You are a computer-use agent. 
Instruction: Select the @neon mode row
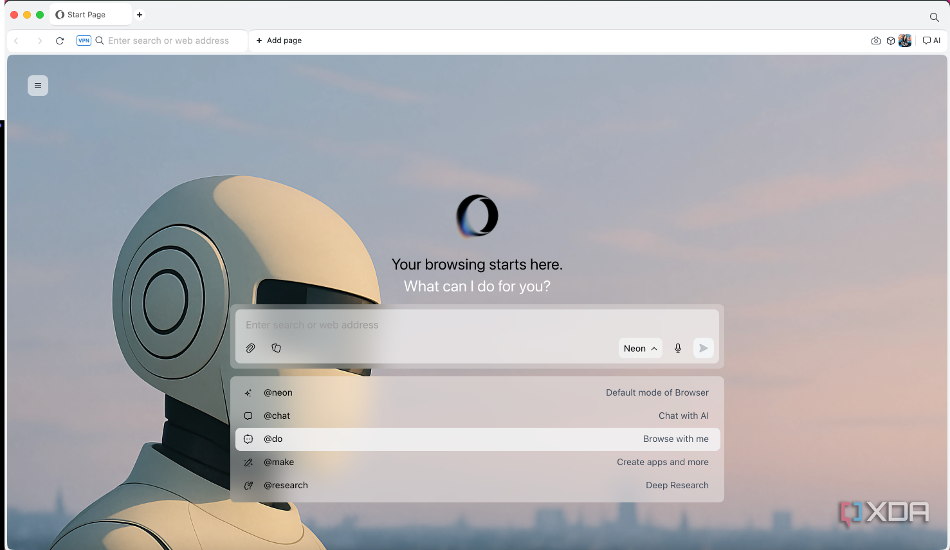point(477,392)
